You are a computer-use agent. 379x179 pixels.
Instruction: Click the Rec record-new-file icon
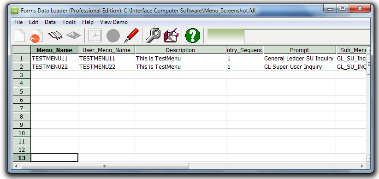(37, 36)
